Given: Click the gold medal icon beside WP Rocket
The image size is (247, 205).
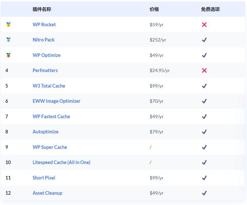Looking at the screenshot, I should pos(8,25).
